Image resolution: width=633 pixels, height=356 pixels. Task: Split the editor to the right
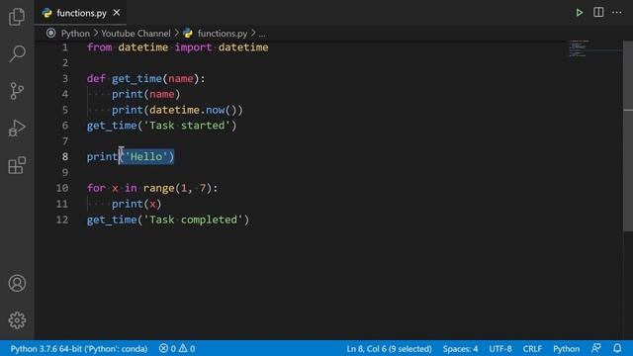coord(598,12)
